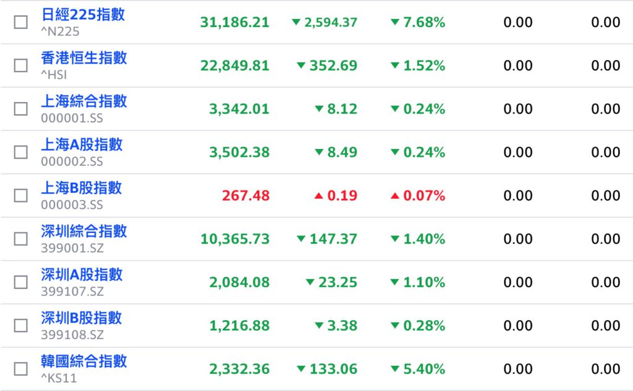This screenshot has height=391, width=633.
Task: Open the 香港恒生指數 link
Action: 84,57
